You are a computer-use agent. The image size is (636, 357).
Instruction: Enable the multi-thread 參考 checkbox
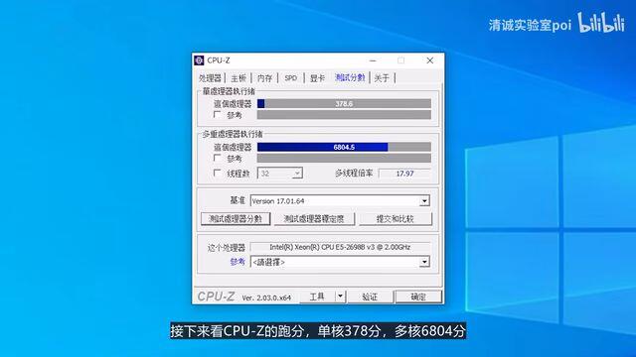click(218, 158)
